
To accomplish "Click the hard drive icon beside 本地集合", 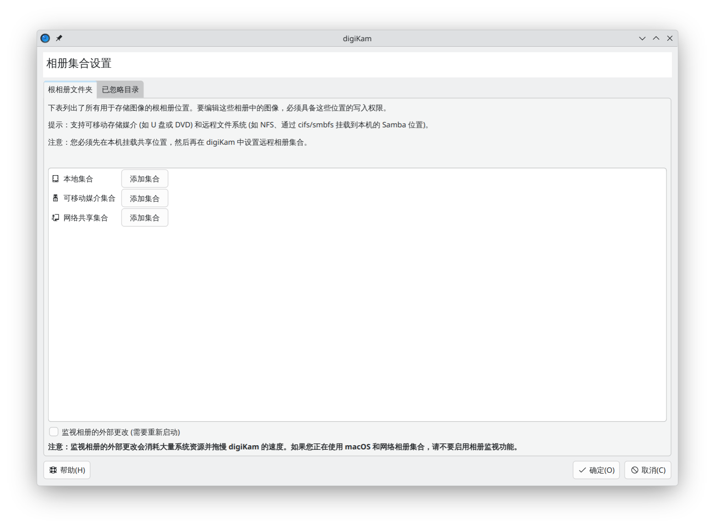I will pyautogui.click(x=55, y=179).
